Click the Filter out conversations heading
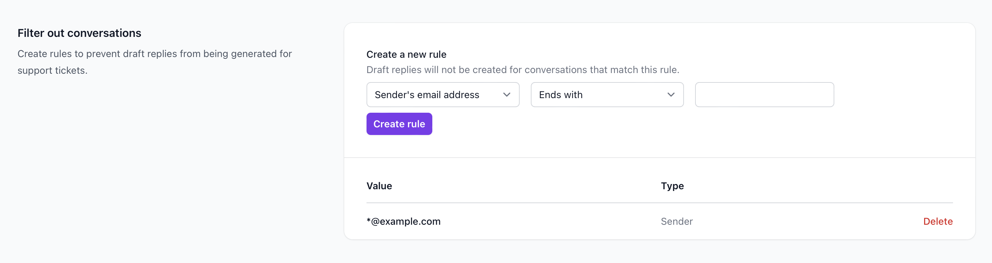Viewport: 992px width, 263px height. coord(79,33)
